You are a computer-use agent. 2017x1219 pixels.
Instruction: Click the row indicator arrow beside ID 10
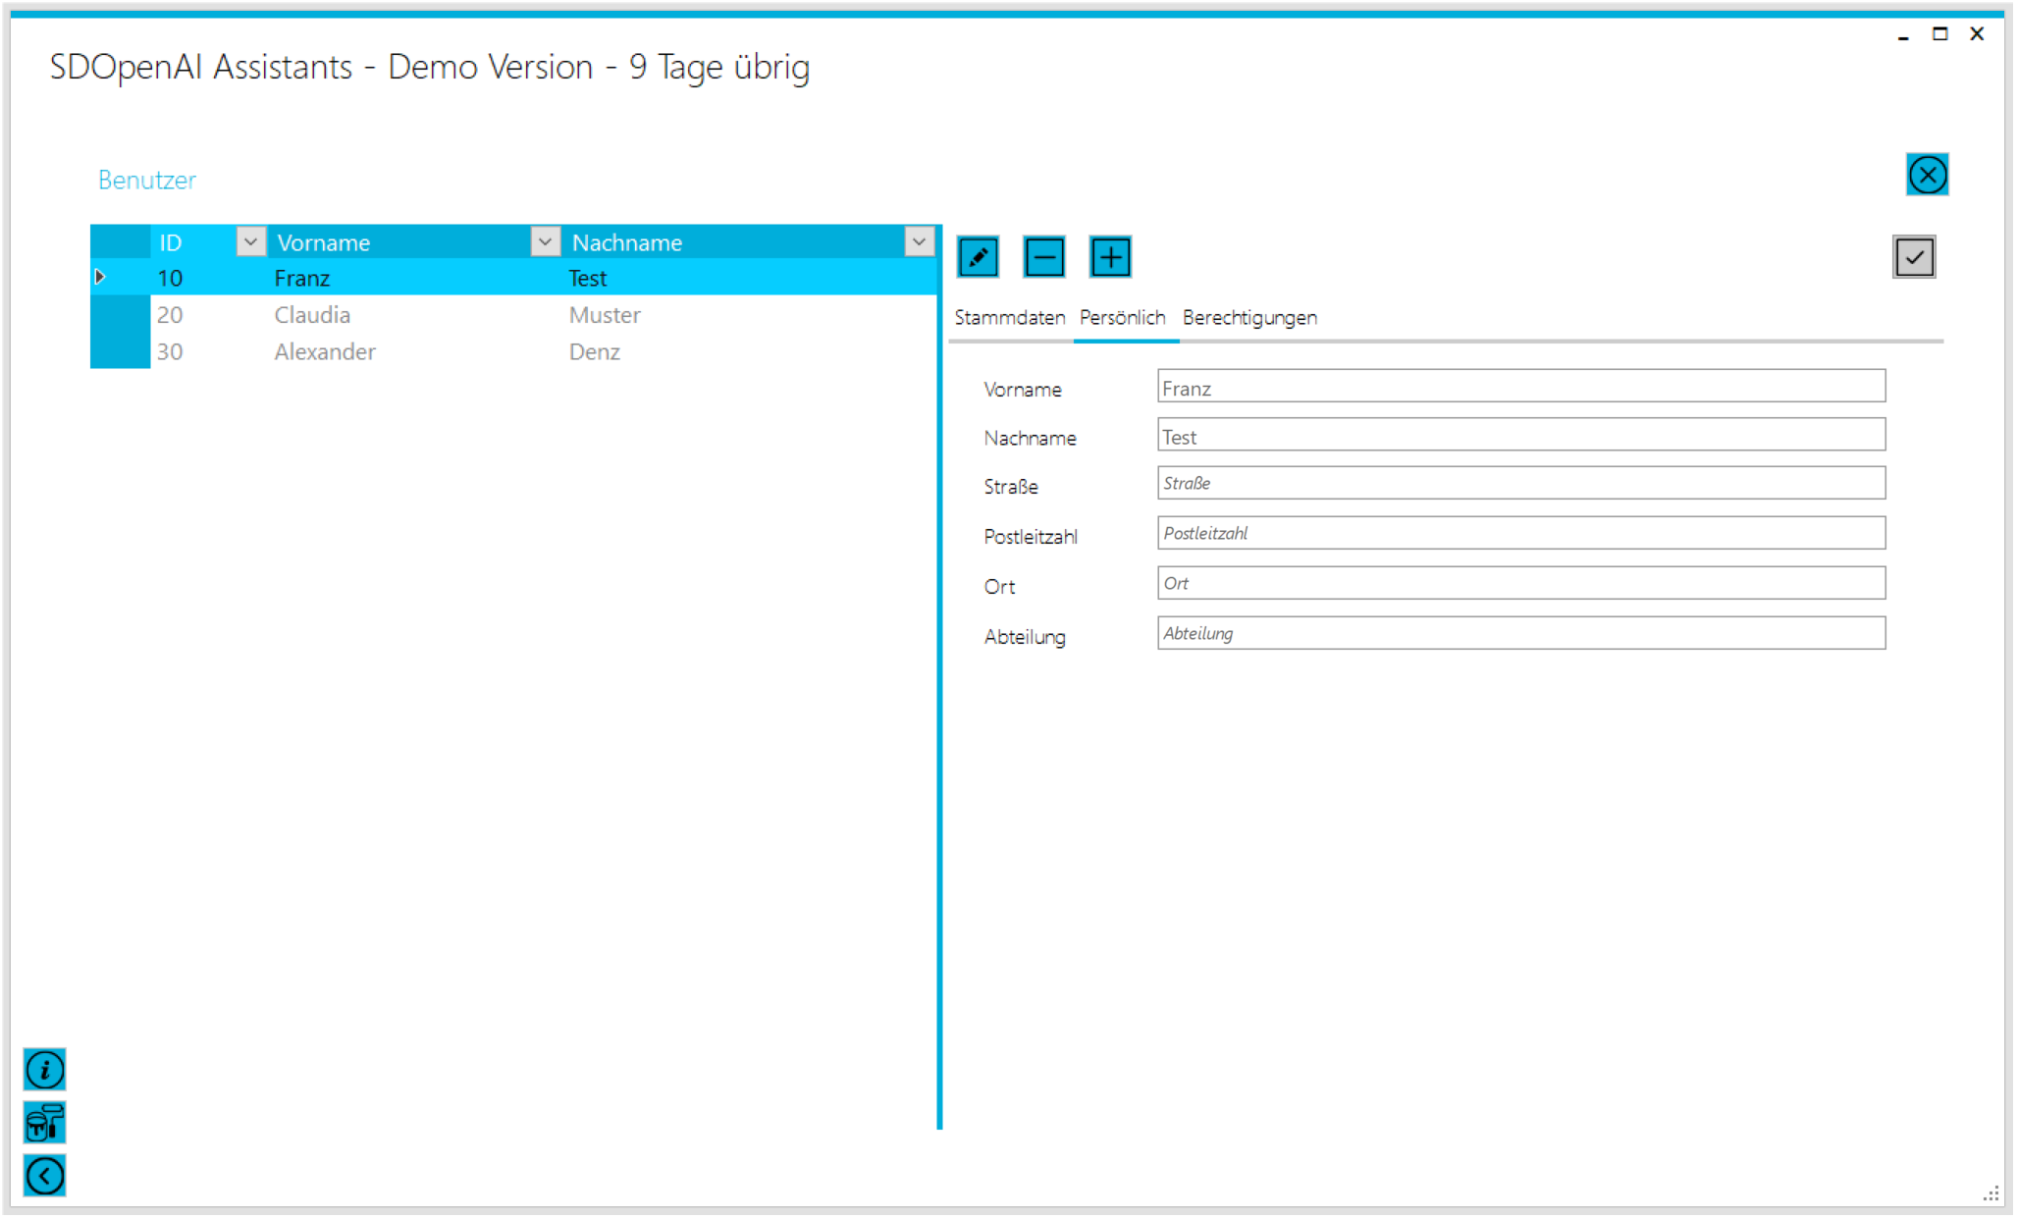[x=100, y=278]
